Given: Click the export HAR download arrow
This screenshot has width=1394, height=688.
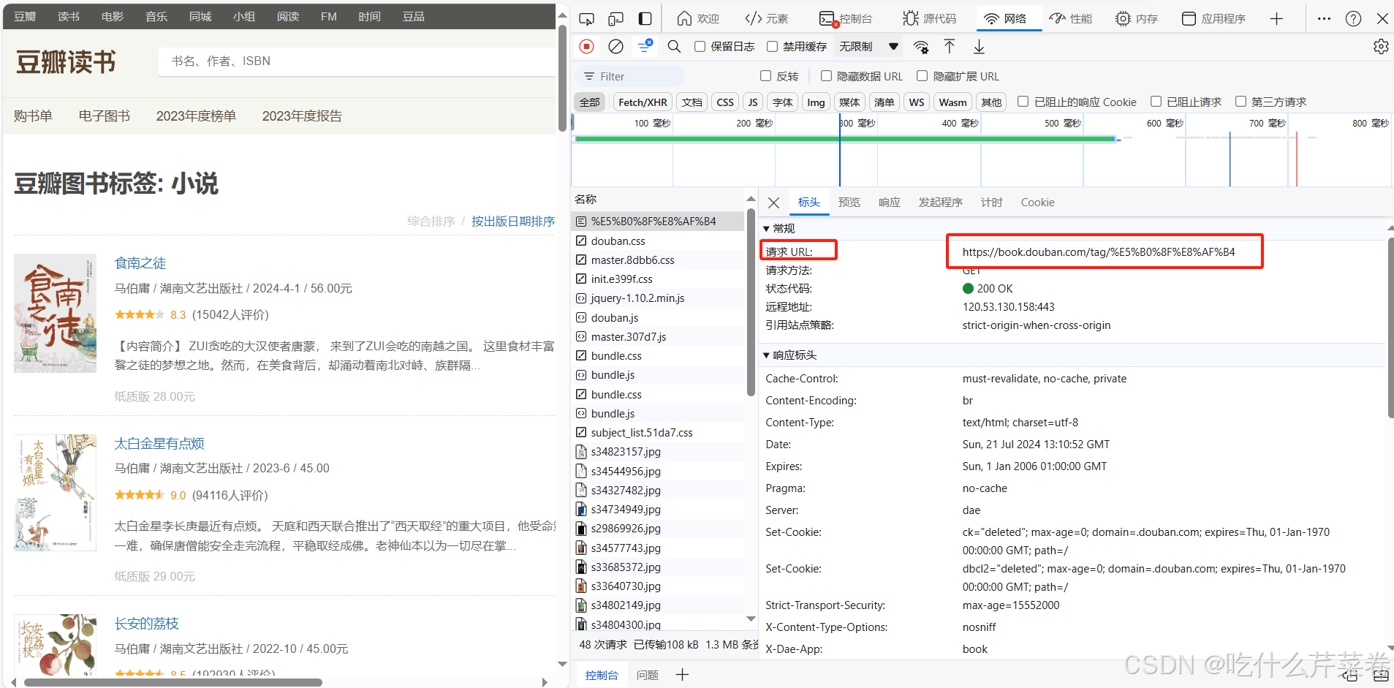Looking at the screenshot, I should pyautogui.click(x=979, y=47).
